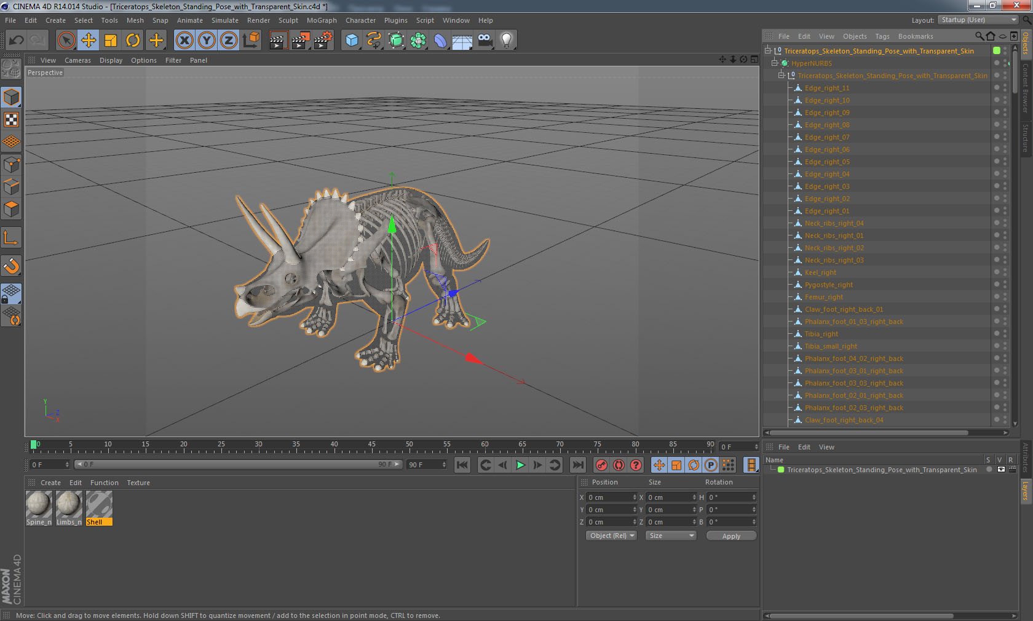The width and height of the screenshot is (1033, 621).
Task: Select the Spine_n material thumbnail
Action: (39, 508)
